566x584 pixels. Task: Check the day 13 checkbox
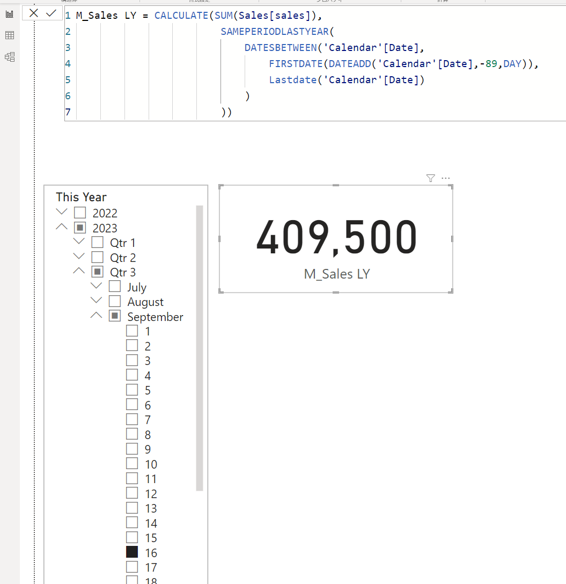[x=132, y=508]
